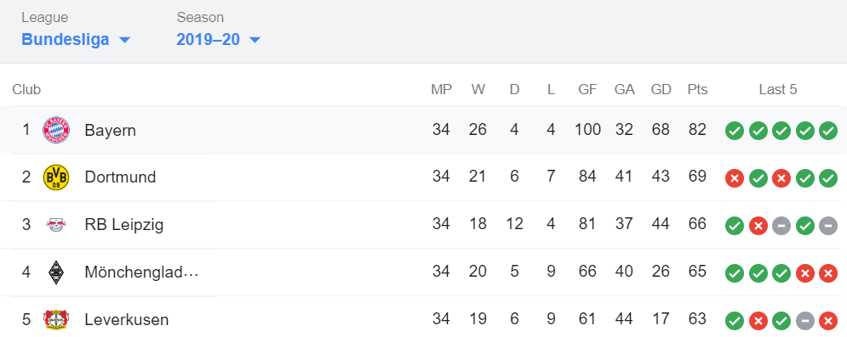Click the Pts column header
Image resolution: width=847 pixels, height=337 pixels.
[x=697, y=89]
